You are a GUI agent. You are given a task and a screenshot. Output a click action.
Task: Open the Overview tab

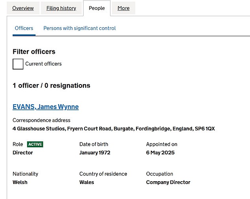click(23, 8)
